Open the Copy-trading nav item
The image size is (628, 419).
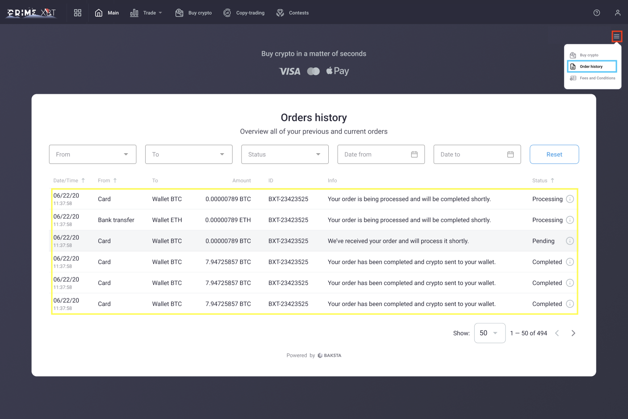244,13
